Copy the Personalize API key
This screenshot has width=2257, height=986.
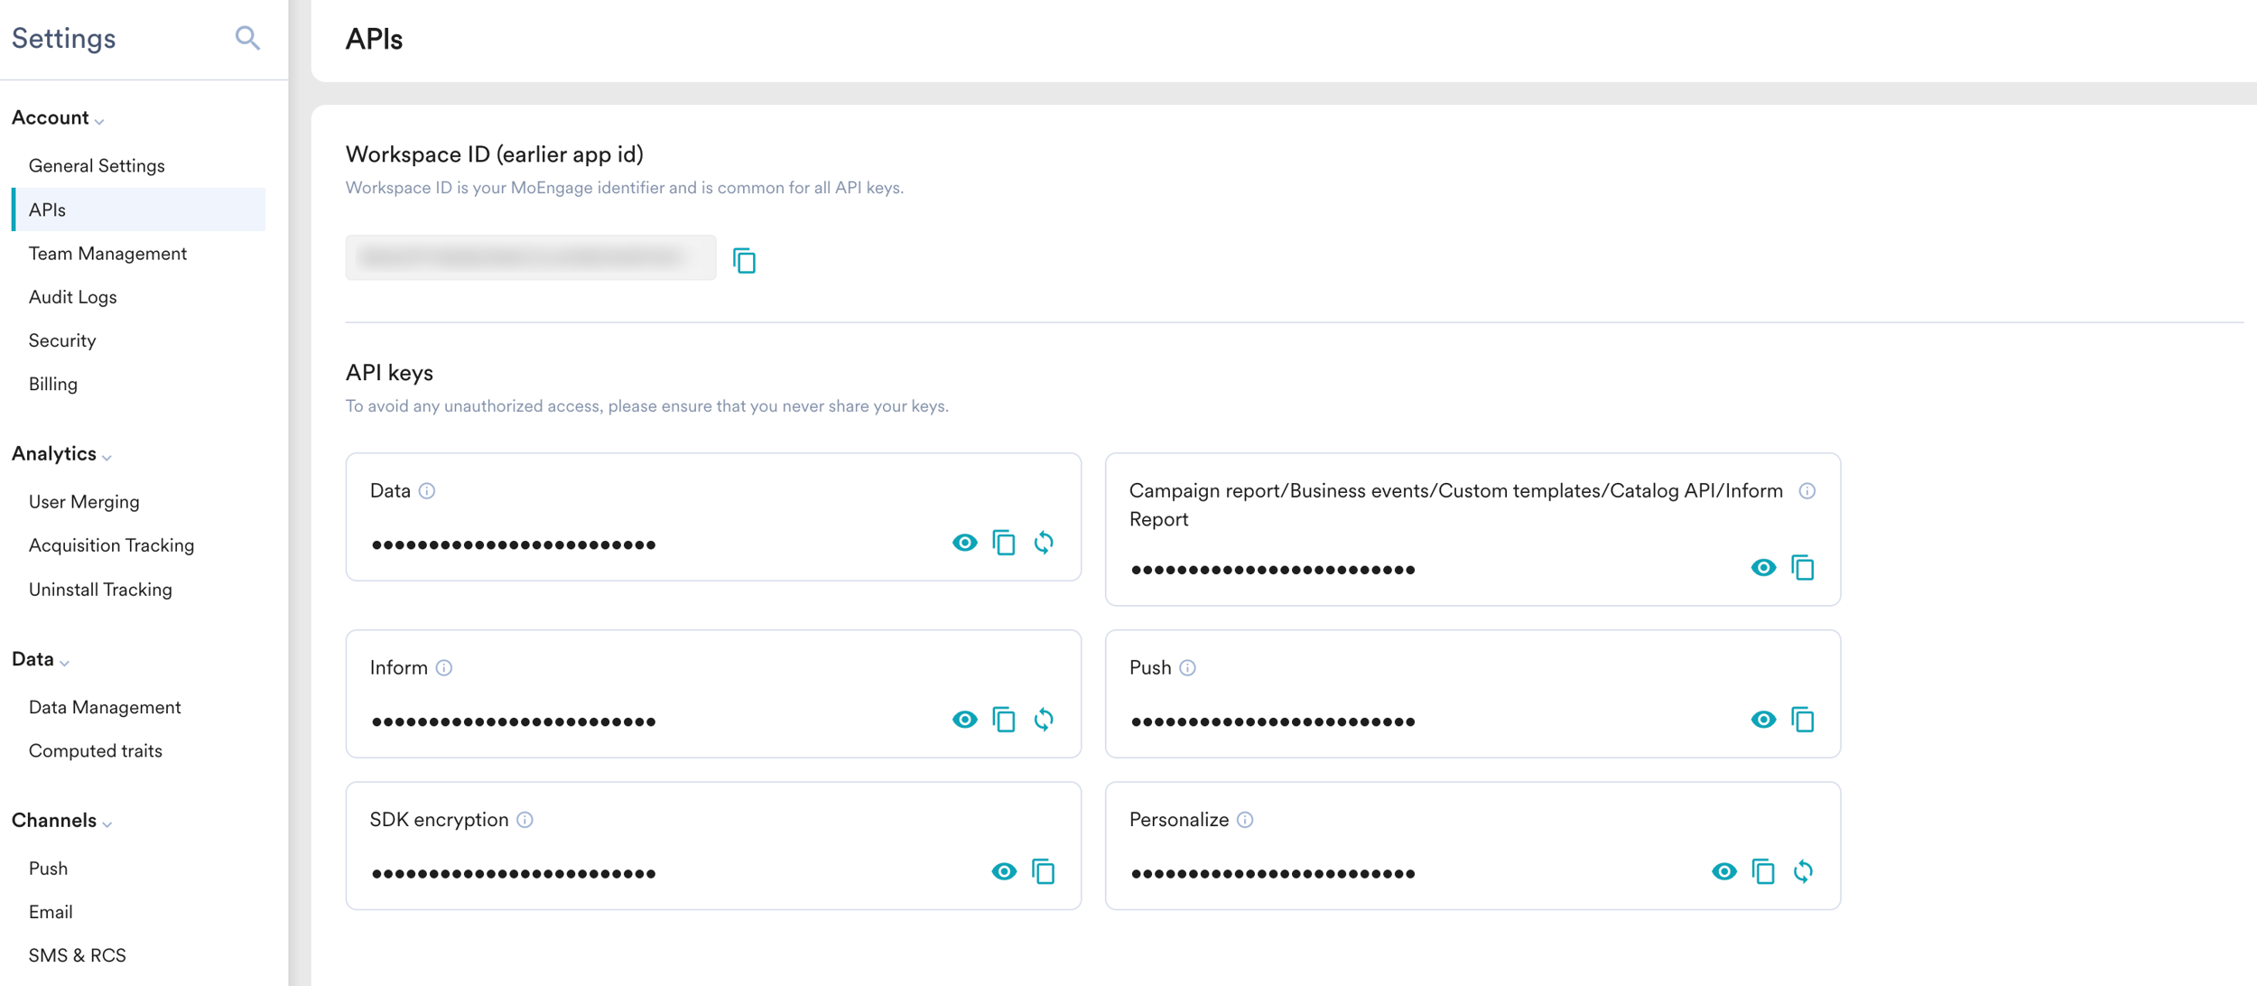1763,871
